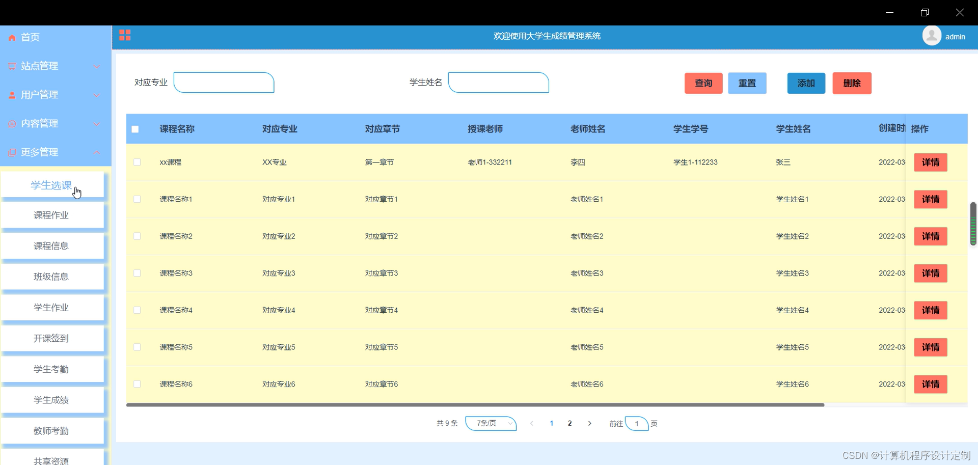Expand the 站点管理 menu section
The width and height of the screenshot is (978, 465).
click(96, 66)
